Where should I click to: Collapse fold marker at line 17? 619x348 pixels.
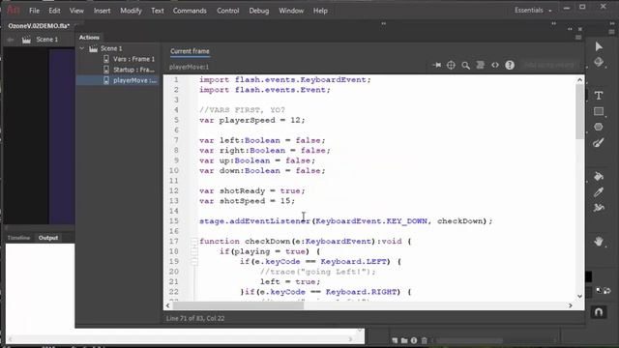tap(193, 242)
